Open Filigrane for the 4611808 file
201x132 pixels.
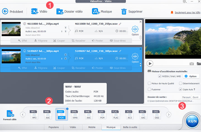(x=41, y=41)
